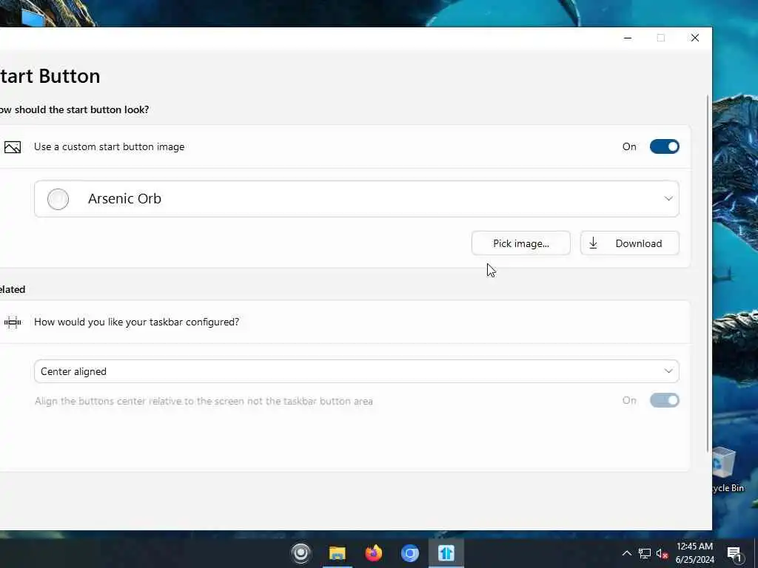Image resolution: width=758 pixels, height=568 pixels.
Task: Open the blue circle browser icon on taskbar
Action: pyautogui.click(x=410, y=553)
